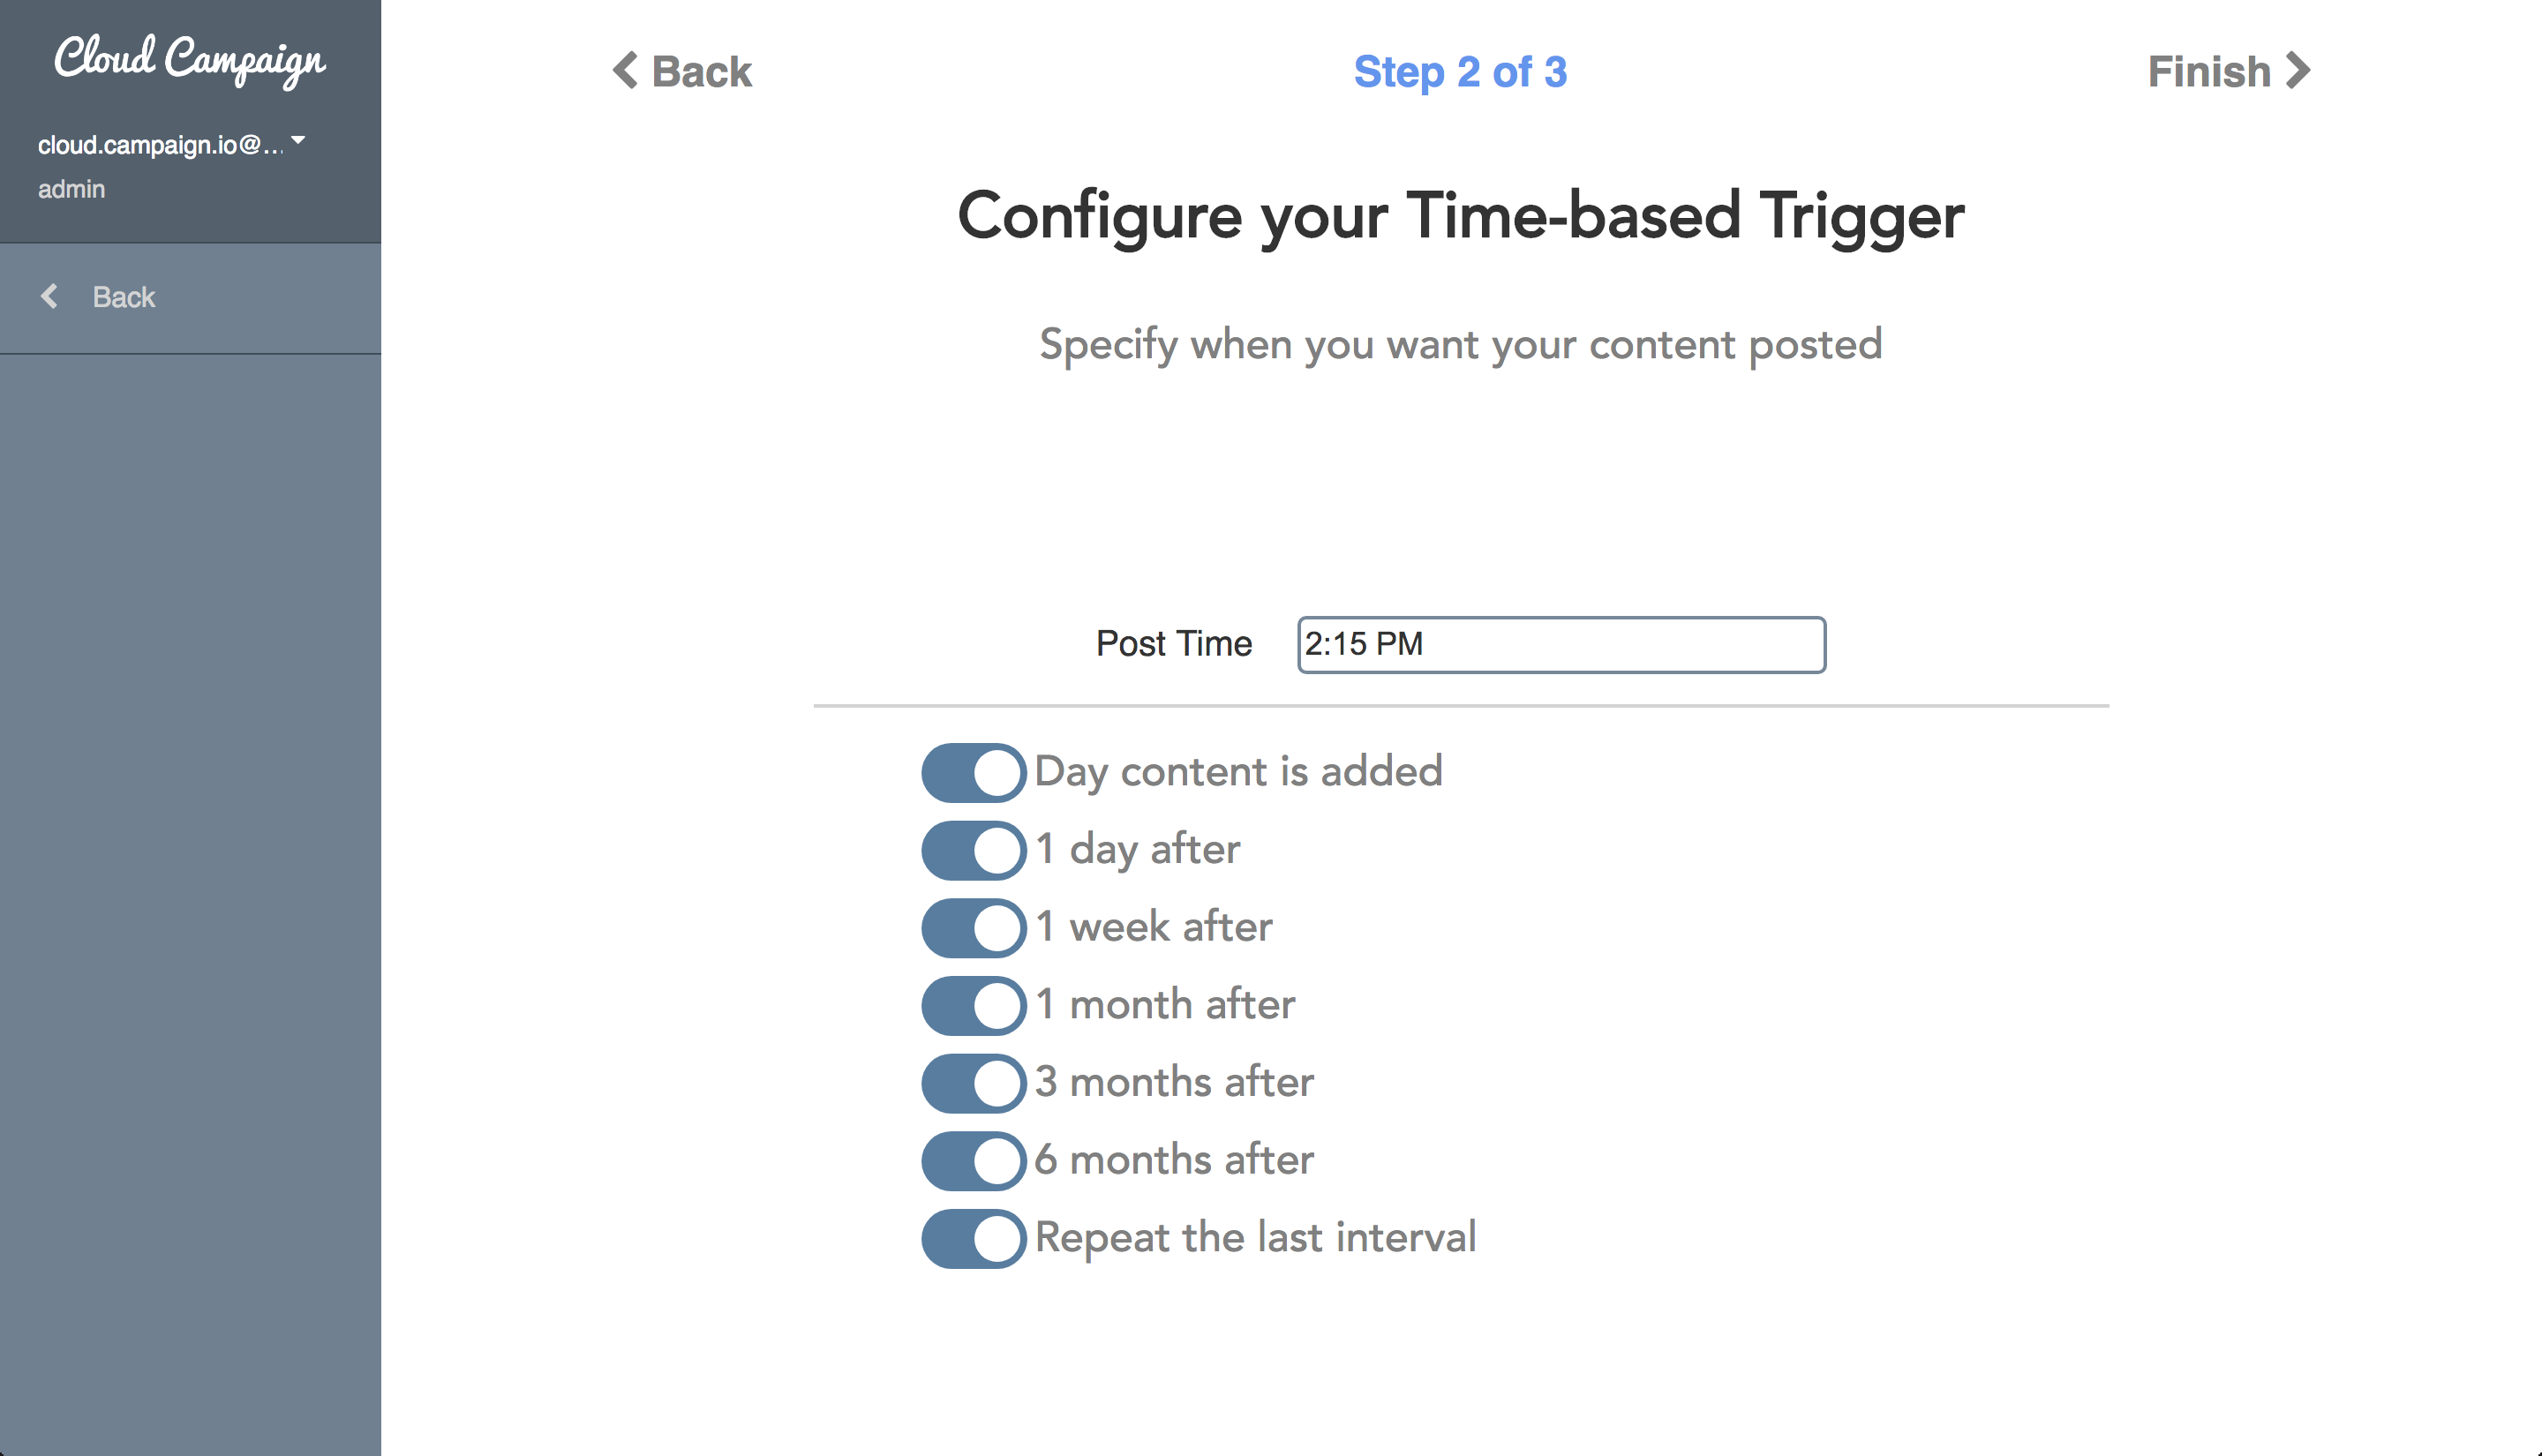Disable the "1 day after" toggle
This screenshot has height=1456, width=2542.
[973, 850]
